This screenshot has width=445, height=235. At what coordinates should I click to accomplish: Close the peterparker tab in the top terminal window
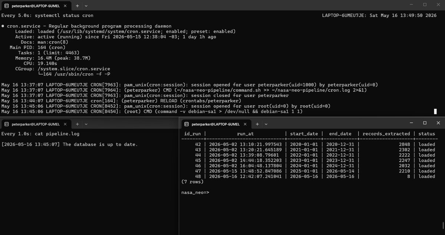click(65, 6)
